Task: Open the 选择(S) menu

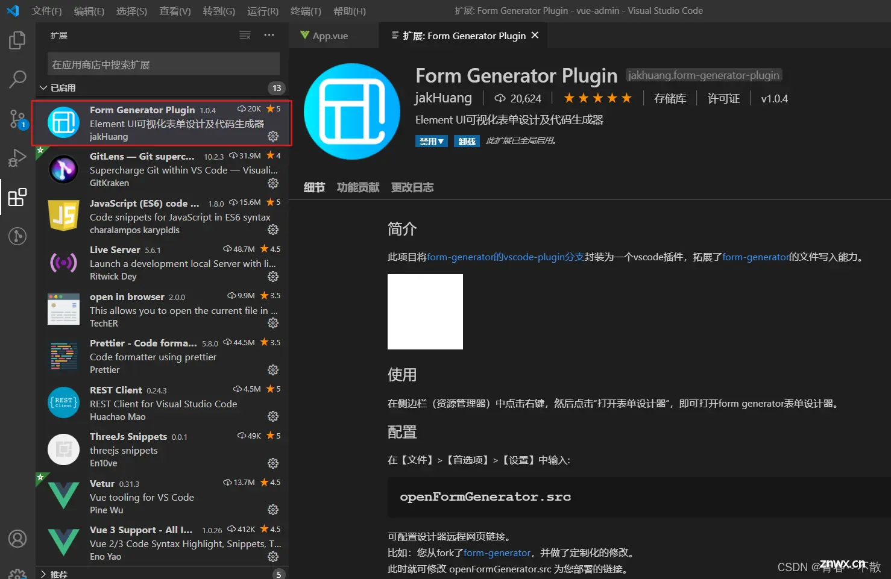Action: (131, 11)
